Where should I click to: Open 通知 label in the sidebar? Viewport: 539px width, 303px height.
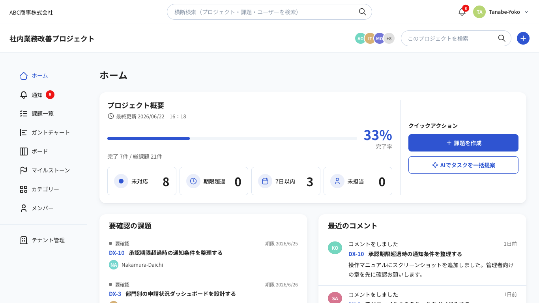click(37, 95)
